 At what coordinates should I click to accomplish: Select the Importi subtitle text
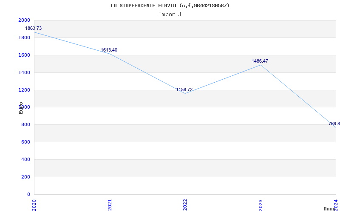click(x=170, y=14)
